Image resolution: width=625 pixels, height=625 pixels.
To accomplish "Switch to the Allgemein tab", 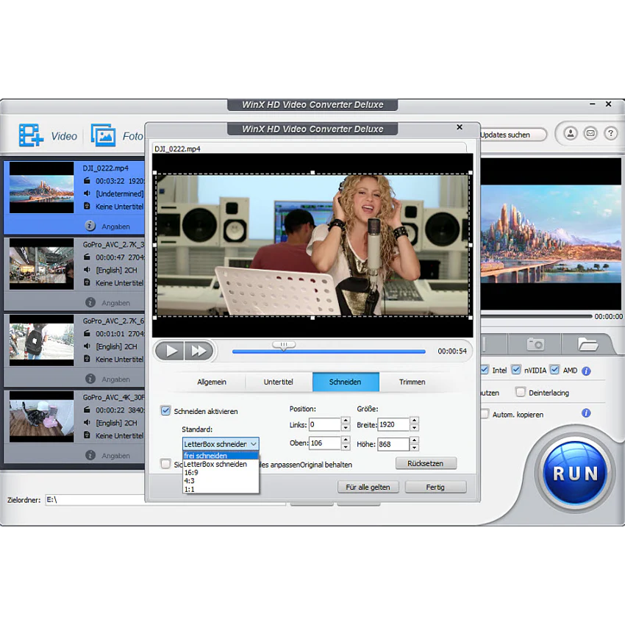I will pyautogui.click(x=212, y=382).
